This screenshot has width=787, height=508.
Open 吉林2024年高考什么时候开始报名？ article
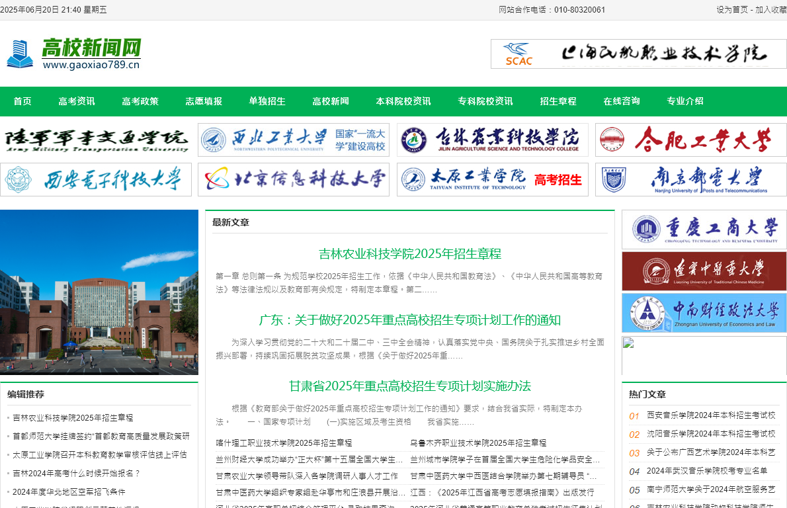(x=76, y=474)
